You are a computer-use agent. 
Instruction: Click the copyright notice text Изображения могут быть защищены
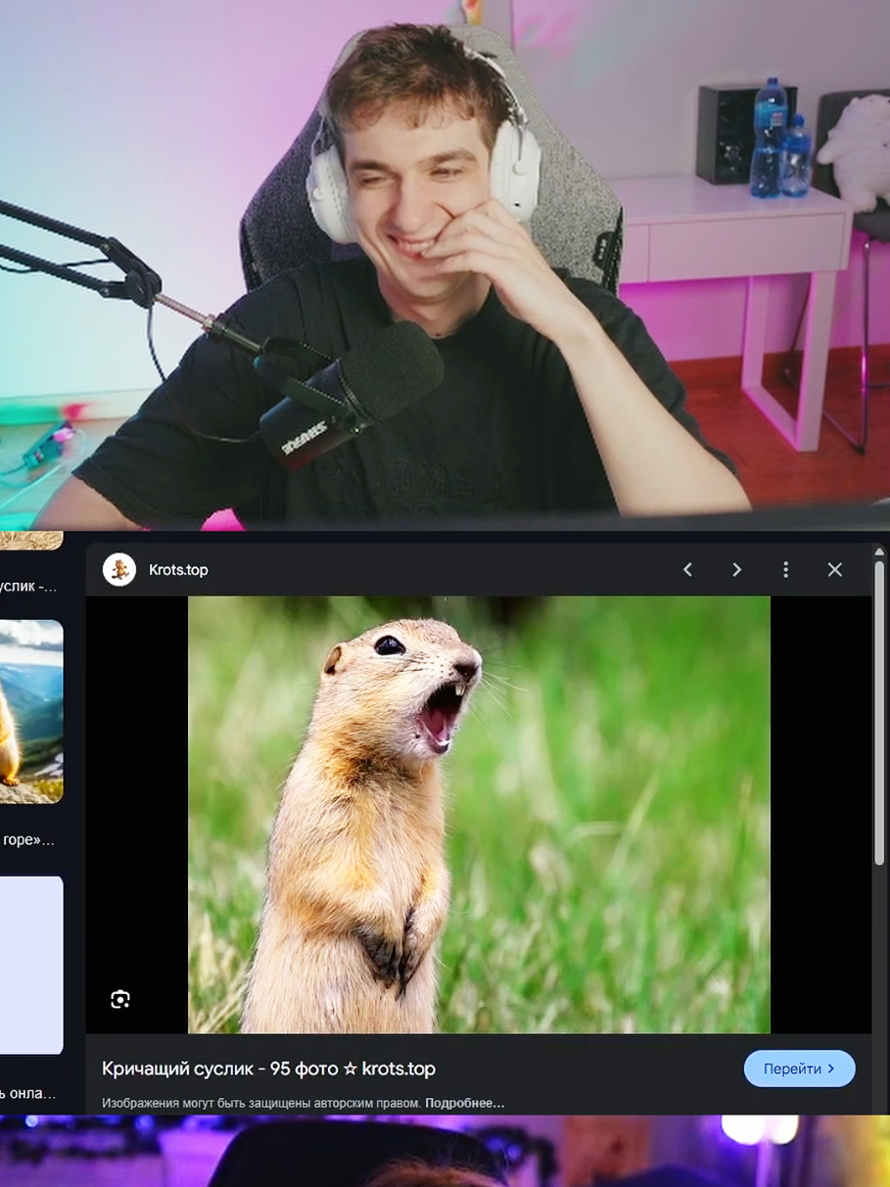261,1103
